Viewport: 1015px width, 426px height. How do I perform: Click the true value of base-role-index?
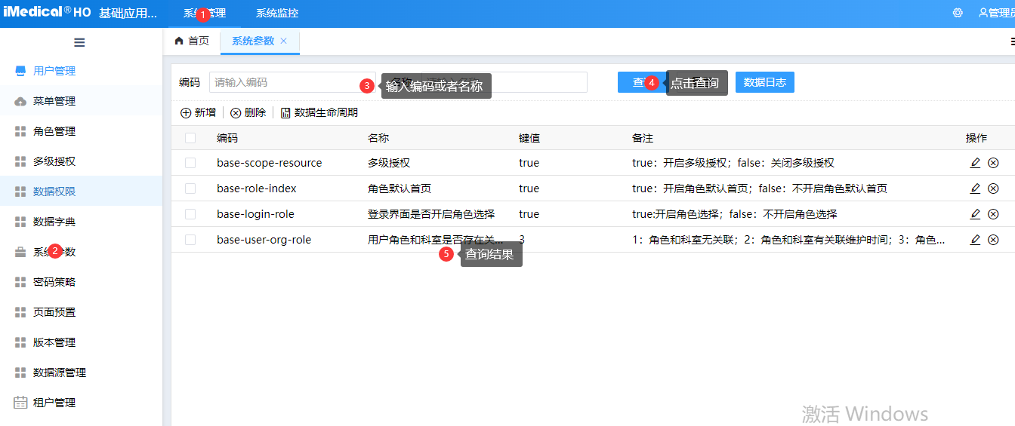529,188
